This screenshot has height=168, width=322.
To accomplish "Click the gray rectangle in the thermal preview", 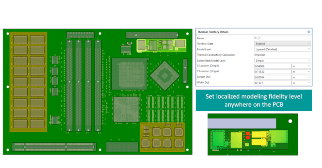I will pos(242,123).
